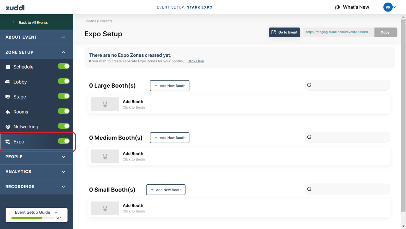Toggle the Stage zone switch
Screen dimensions: 406x229
tap(63, 96)
